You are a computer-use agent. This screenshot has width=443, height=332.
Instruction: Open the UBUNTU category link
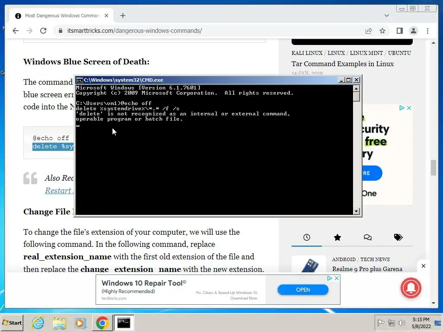399,53
